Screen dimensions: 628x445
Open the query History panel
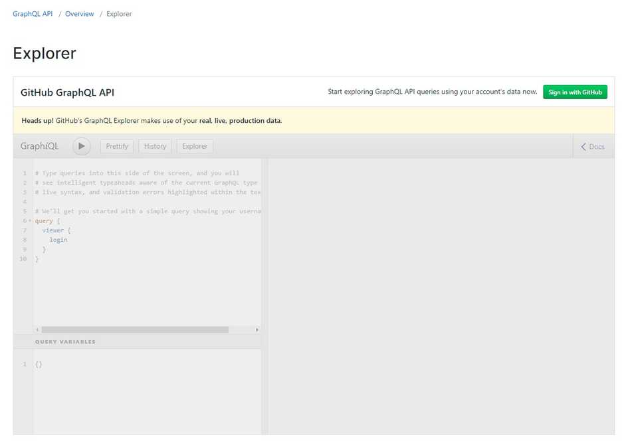(x=155, y=146)
